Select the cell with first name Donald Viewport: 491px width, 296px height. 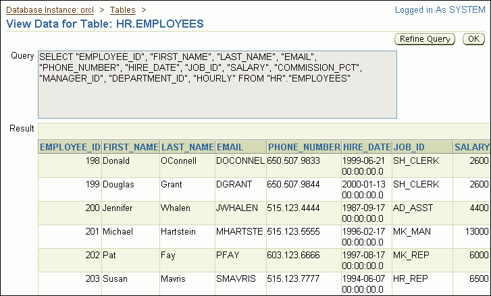tap(116, 161)
